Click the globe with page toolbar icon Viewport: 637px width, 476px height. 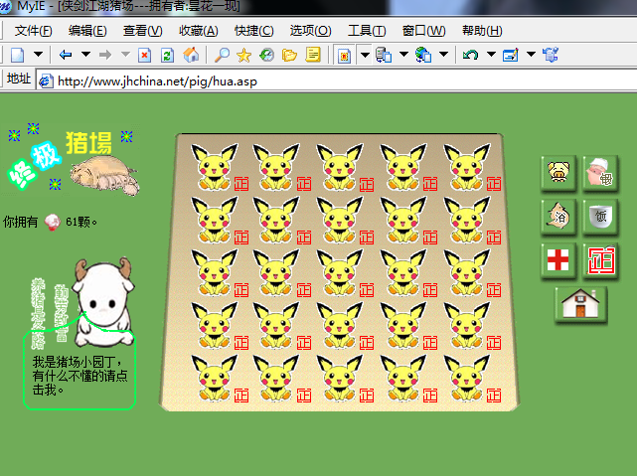423,55
